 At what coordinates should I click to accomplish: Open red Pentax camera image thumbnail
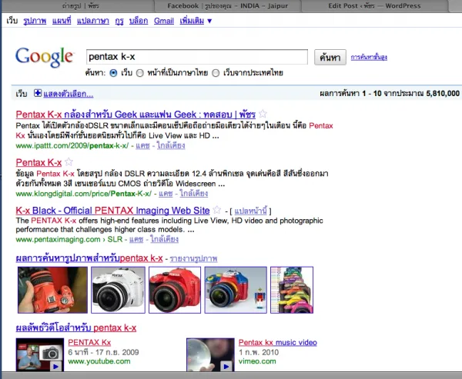pyautogui.click(x=175, y=290)
